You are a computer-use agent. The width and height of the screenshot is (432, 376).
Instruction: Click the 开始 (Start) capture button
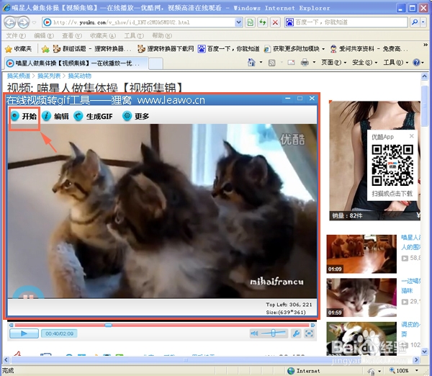point(24,116)
